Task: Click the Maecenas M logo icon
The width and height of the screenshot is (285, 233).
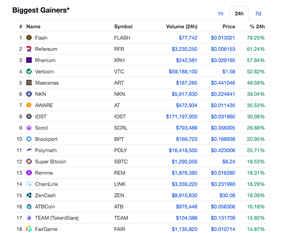Action: click(x=29, y=83)
